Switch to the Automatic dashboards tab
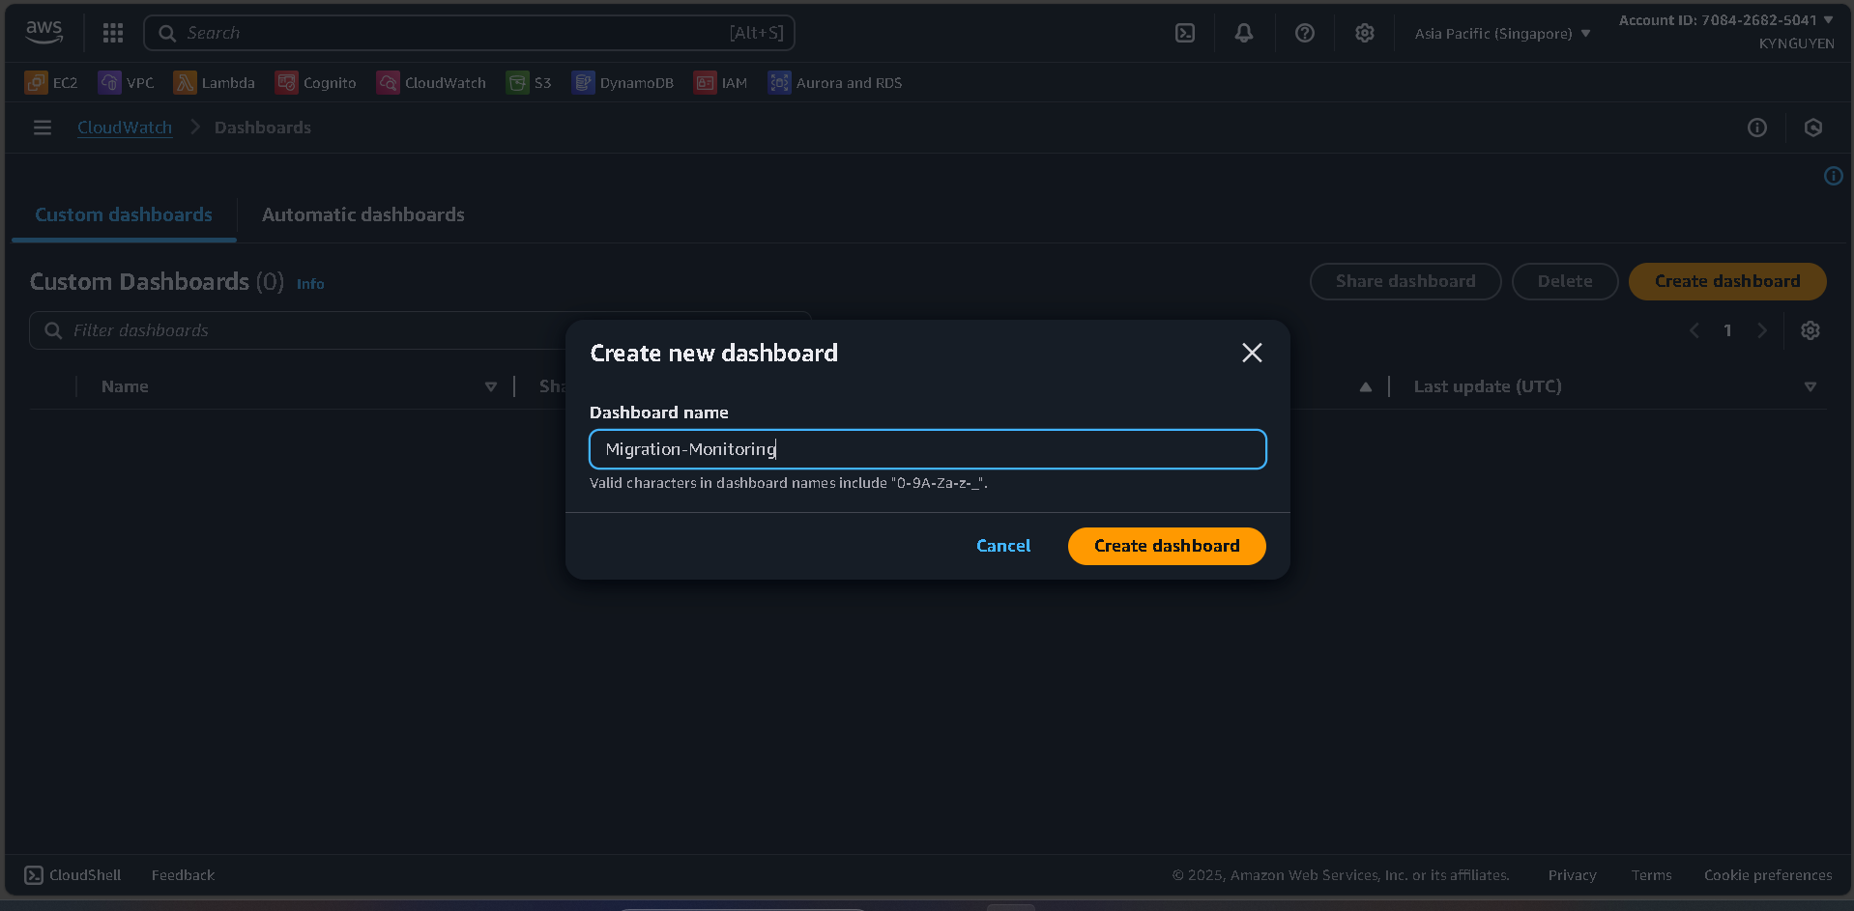1854x911 pixels. [x=362, y=214]
